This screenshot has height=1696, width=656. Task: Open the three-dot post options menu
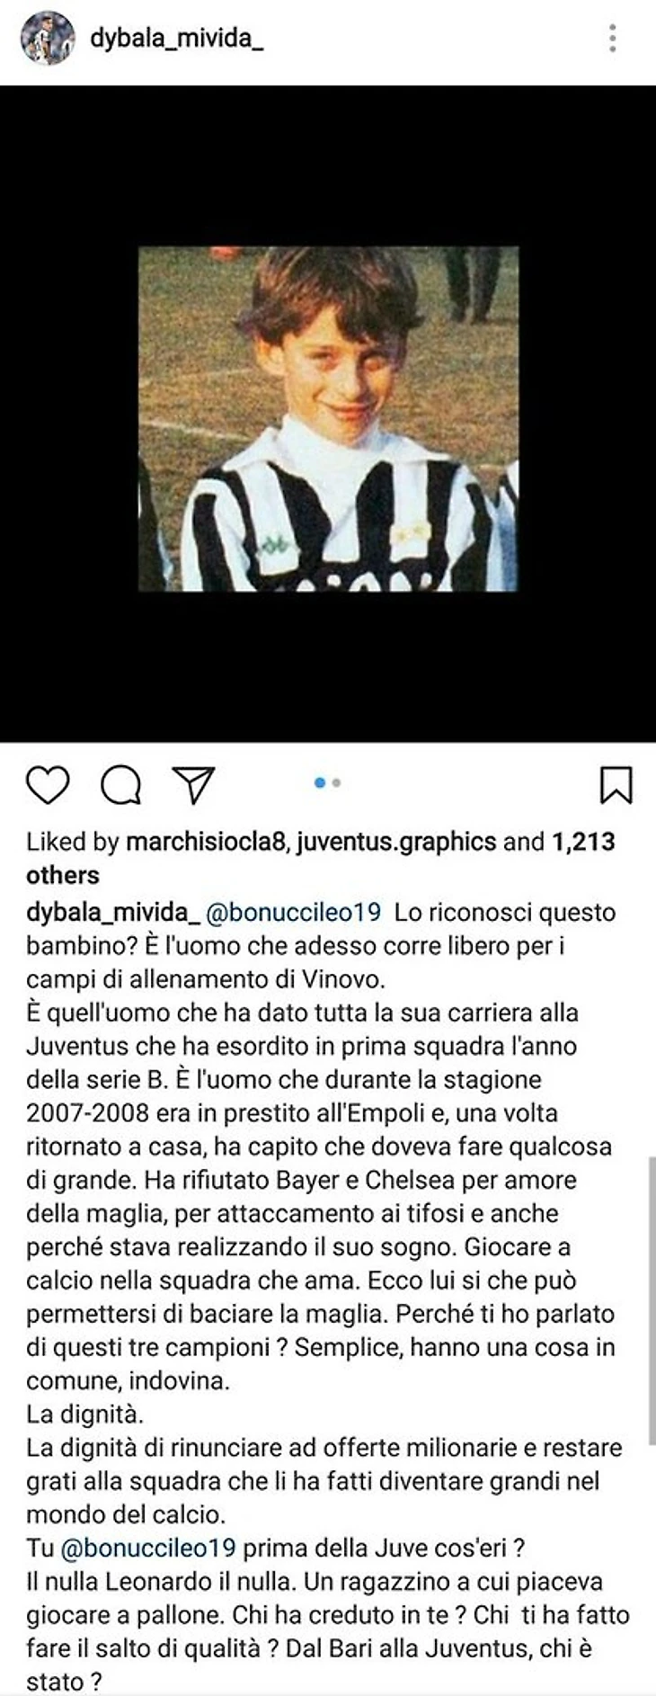click(x=612, y=39)
